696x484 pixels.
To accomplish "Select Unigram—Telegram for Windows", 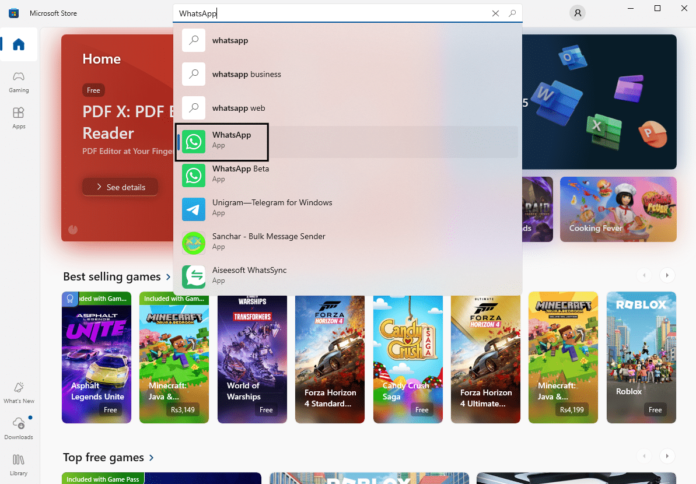I will coord(272,209).
